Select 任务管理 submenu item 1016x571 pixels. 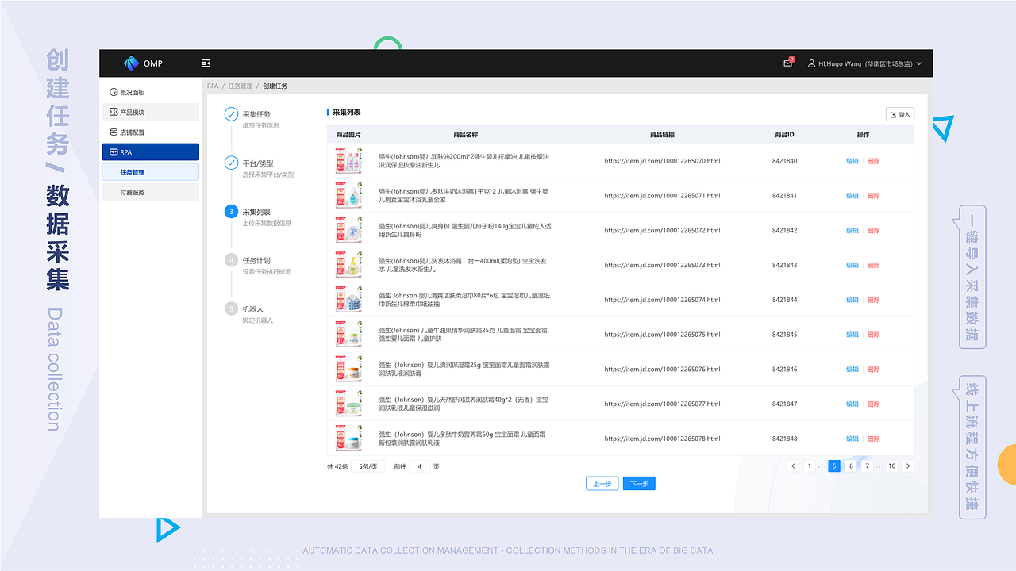click(x=151, y=172)
